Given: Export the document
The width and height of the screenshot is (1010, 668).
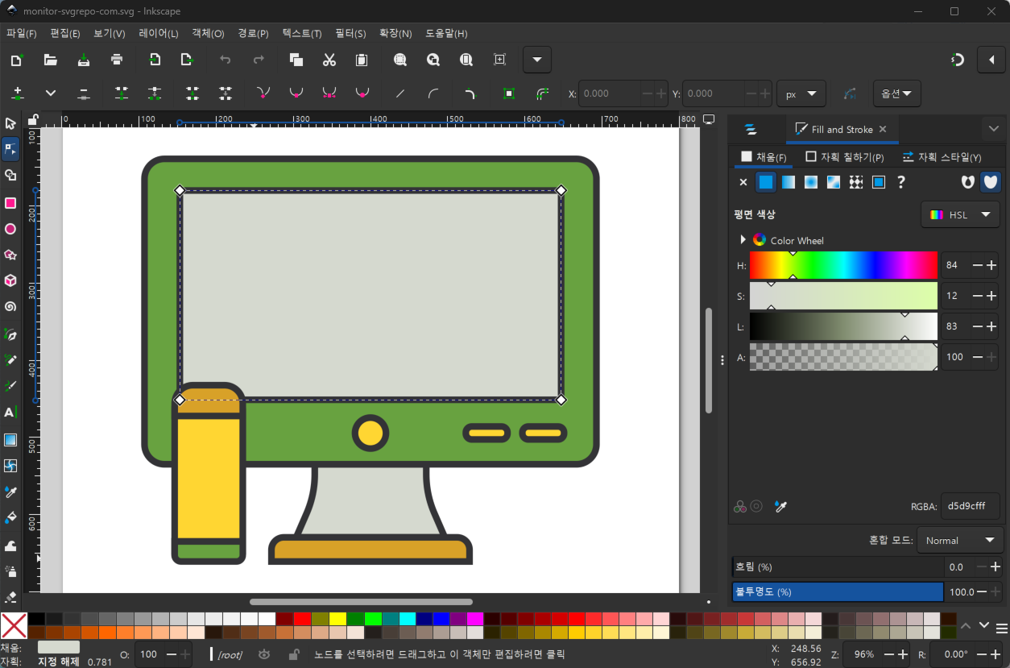Looking at the screenshot, I should pos(188,60).
